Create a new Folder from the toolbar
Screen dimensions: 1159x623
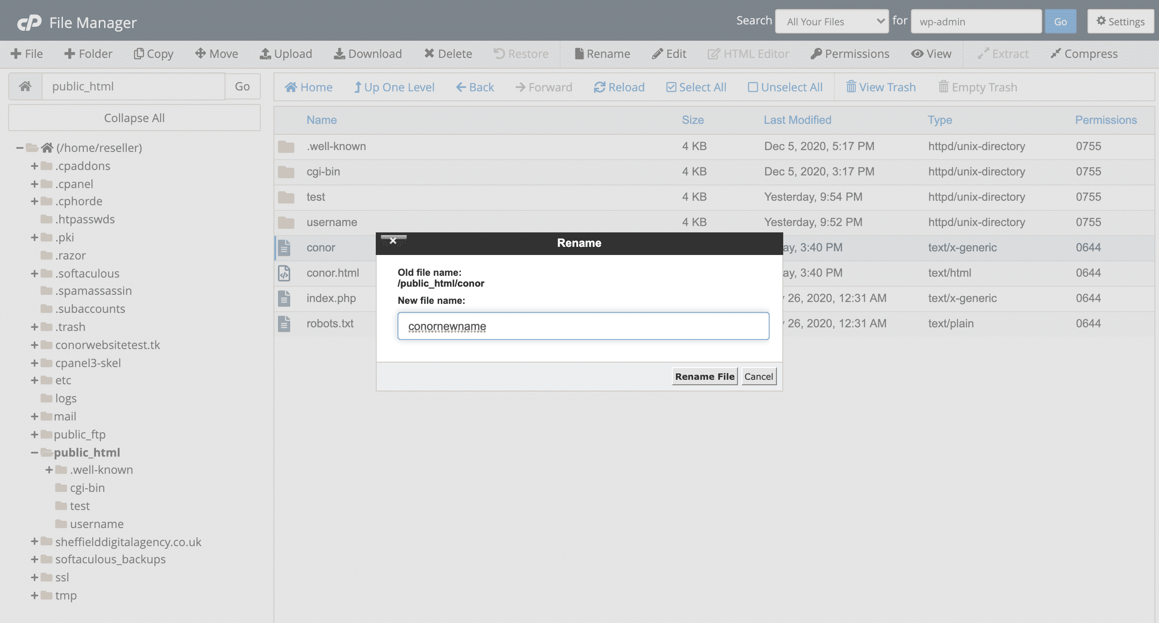coord(88,54)
